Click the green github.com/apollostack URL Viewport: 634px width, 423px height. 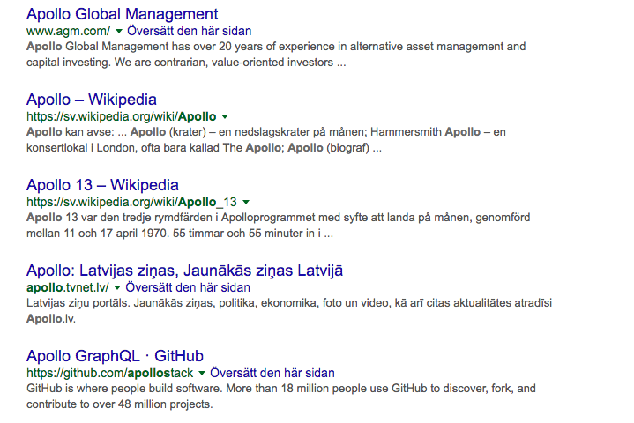(109, 373)
